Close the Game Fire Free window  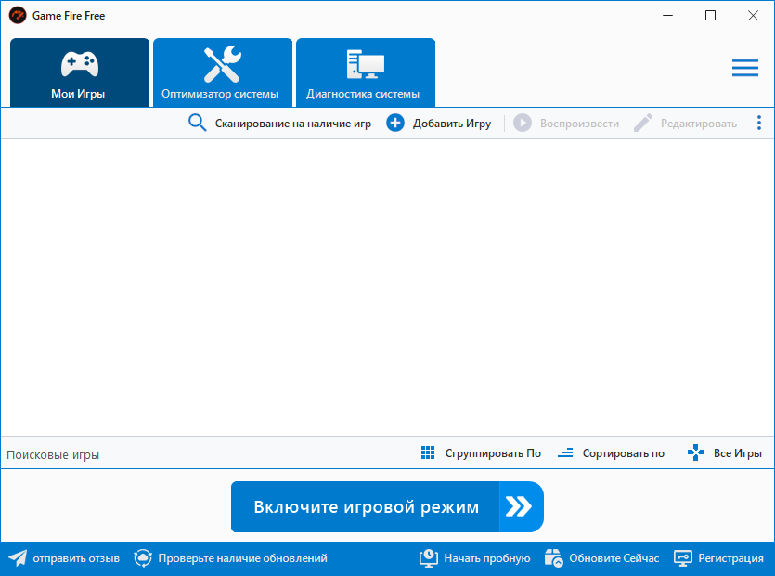[x=753, y=16]
